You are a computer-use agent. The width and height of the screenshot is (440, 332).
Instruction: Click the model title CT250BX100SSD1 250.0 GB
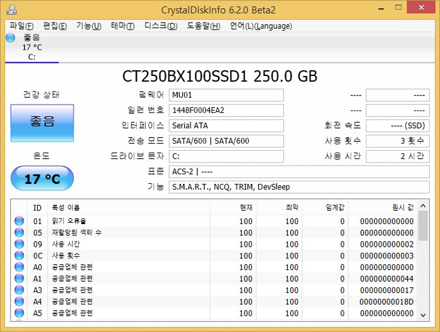[220, 76]
